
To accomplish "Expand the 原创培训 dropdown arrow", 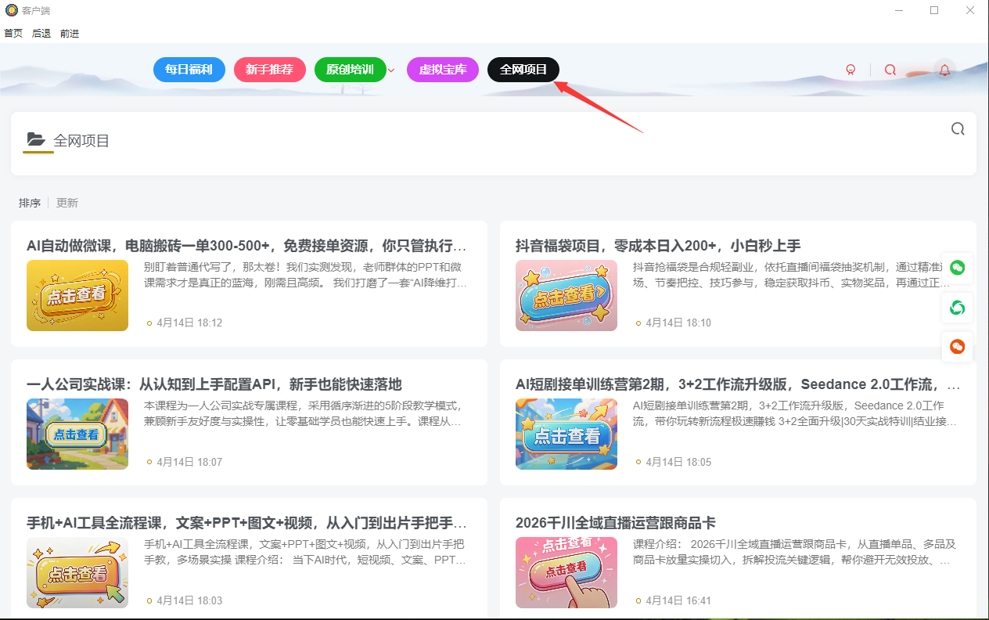I will tap(390, 70).
